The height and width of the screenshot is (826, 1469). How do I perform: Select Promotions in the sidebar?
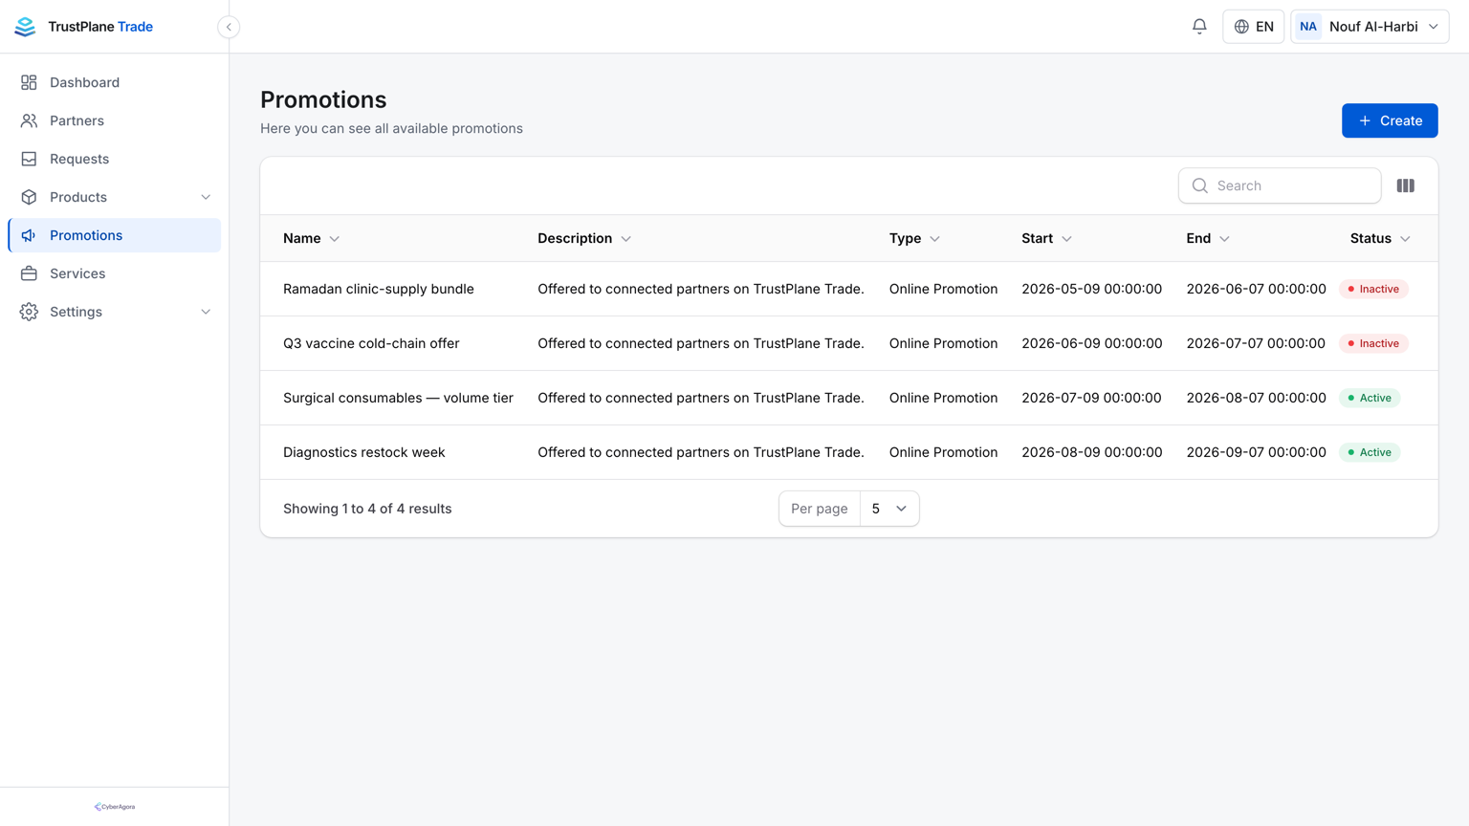tap(114, 235)
